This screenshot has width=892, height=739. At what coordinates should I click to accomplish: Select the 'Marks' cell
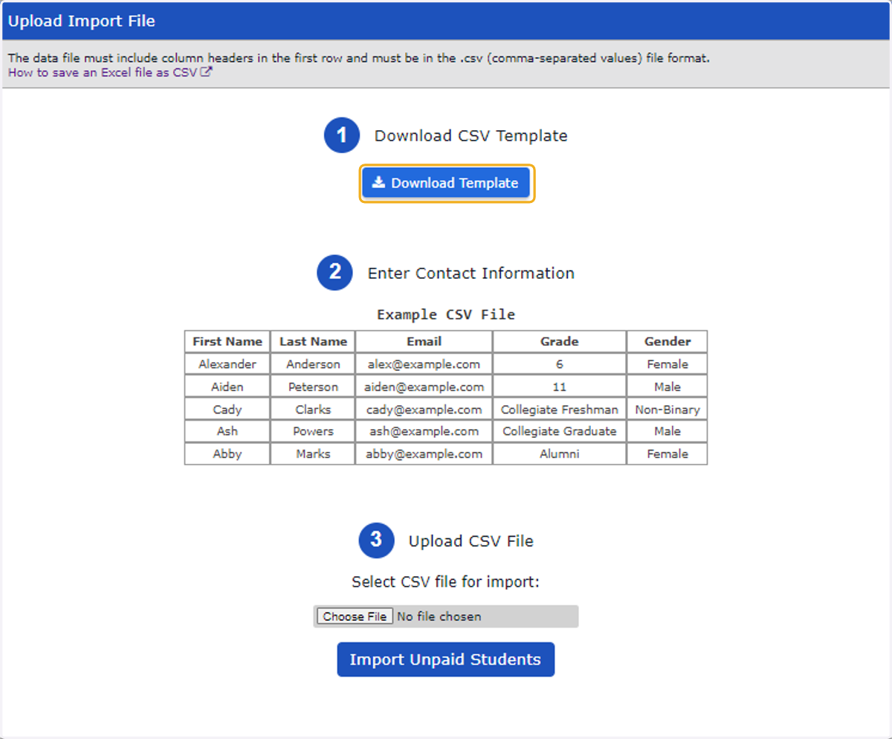[313, 454]
